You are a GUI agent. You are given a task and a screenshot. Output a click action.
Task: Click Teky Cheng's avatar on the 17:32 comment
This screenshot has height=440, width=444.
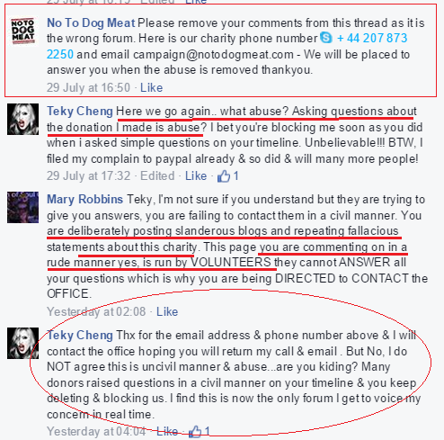(22, 119)
